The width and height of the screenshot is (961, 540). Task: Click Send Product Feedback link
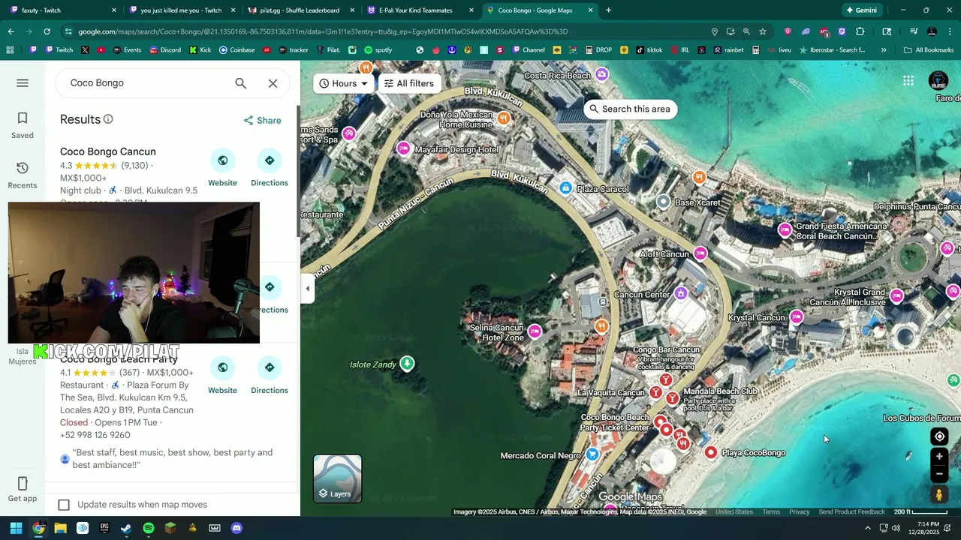(851, 511)
